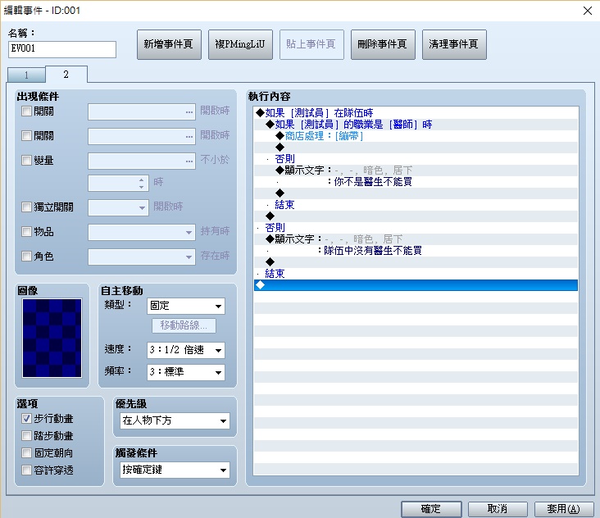Click the 新增事件頁 button
The height and width of the screenshot is (518, 600).
(169, 44)
